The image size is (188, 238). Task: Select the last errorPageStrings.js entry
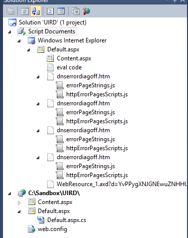click(x=91, y=166)
